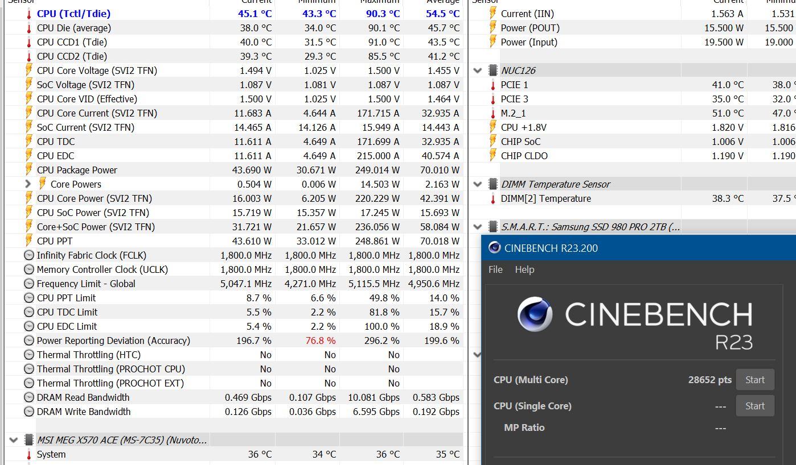Start the CPU (Single Core) benchmark

[755, 406]
